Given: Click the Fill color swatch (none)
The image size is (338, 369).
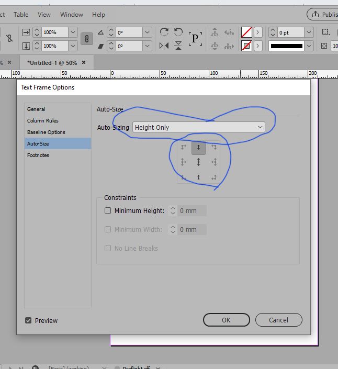Looking at the screenshot, I should (x=246, y=32).
